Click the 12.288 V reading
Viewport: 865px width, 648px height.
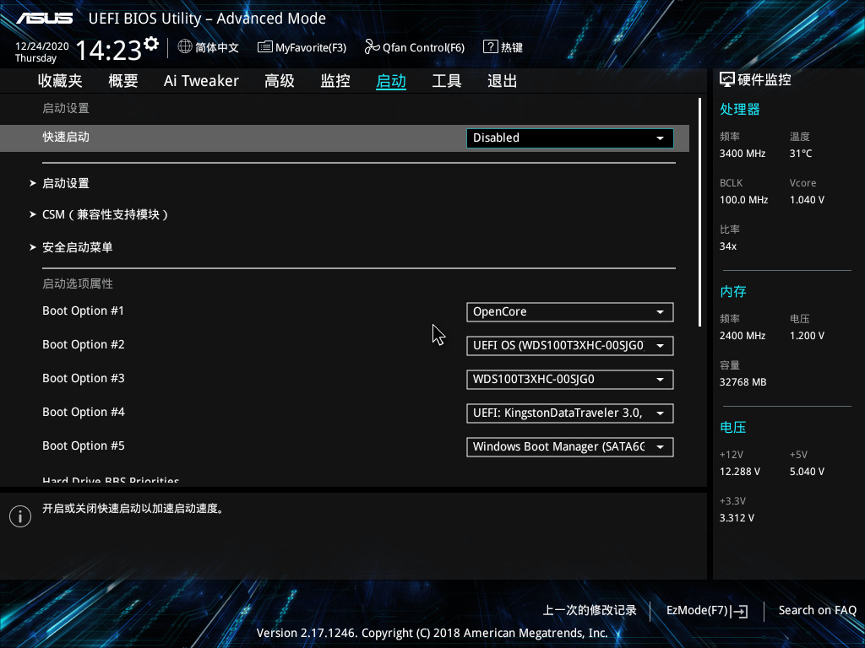[x=740, y=472]
